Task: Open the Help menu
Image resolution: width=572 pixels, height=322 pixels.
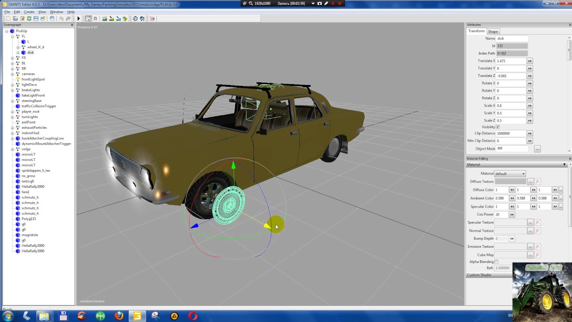Action: (71, 12)
